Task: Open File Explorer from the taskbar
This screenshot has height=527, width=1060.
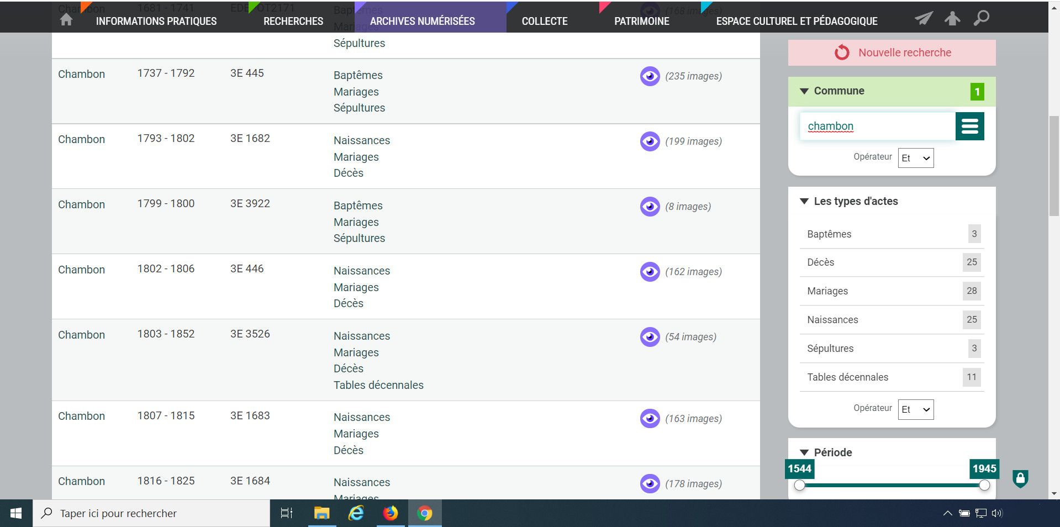Action: tap(321, 513)
